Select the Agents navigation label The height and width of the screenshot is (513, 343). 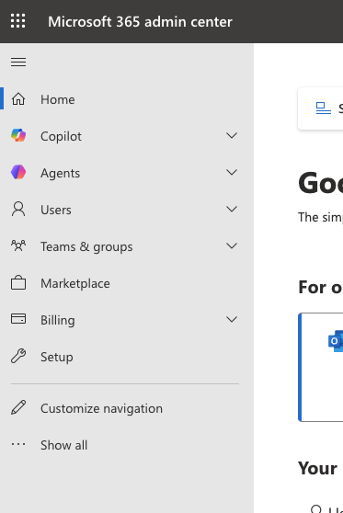point(60,174)
